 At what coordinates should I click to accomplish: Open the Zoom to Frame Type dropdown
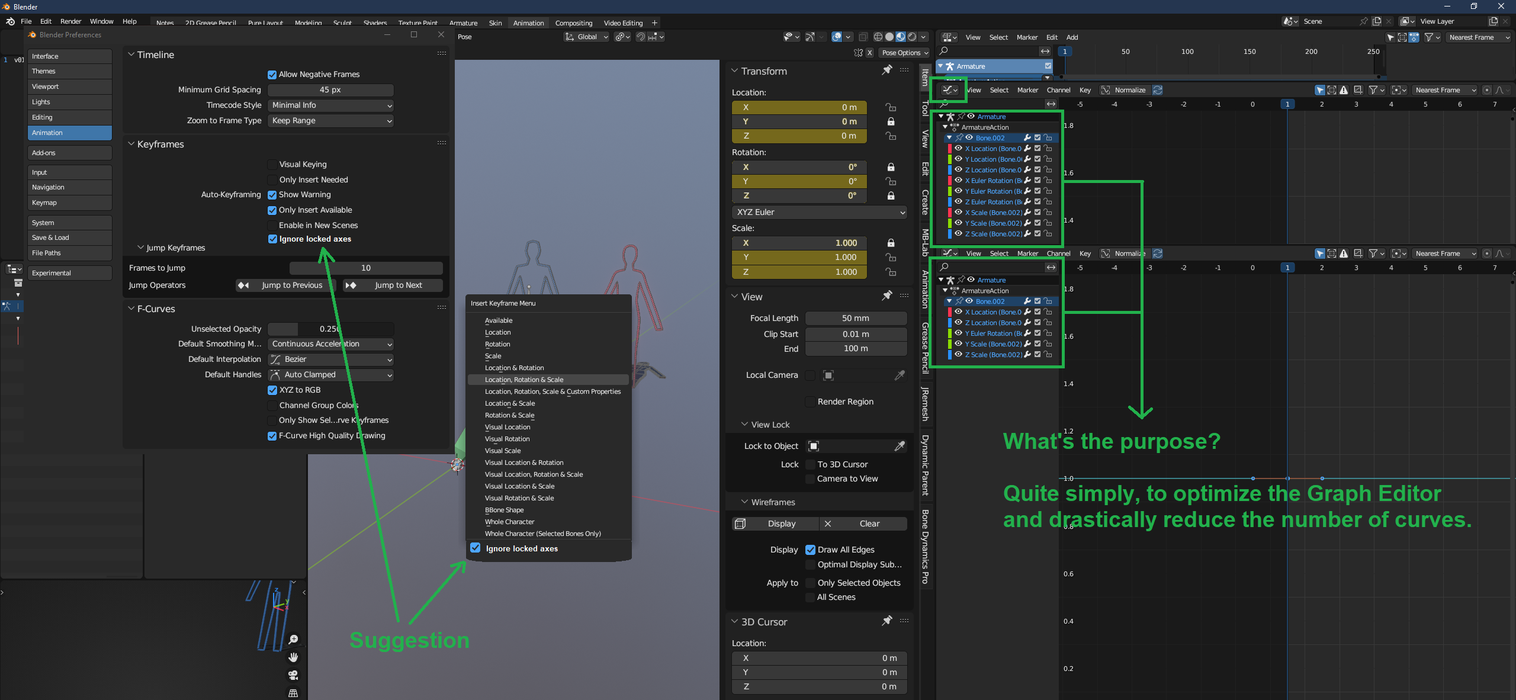click(x=330, y=121)
